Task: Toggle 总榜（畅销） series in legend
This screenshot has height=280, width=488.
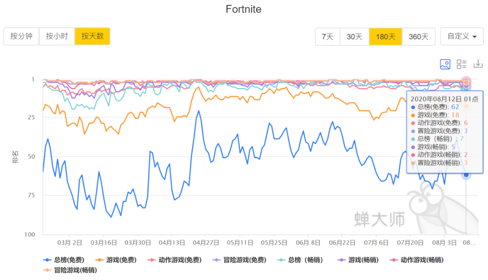Action: point(300,260)
